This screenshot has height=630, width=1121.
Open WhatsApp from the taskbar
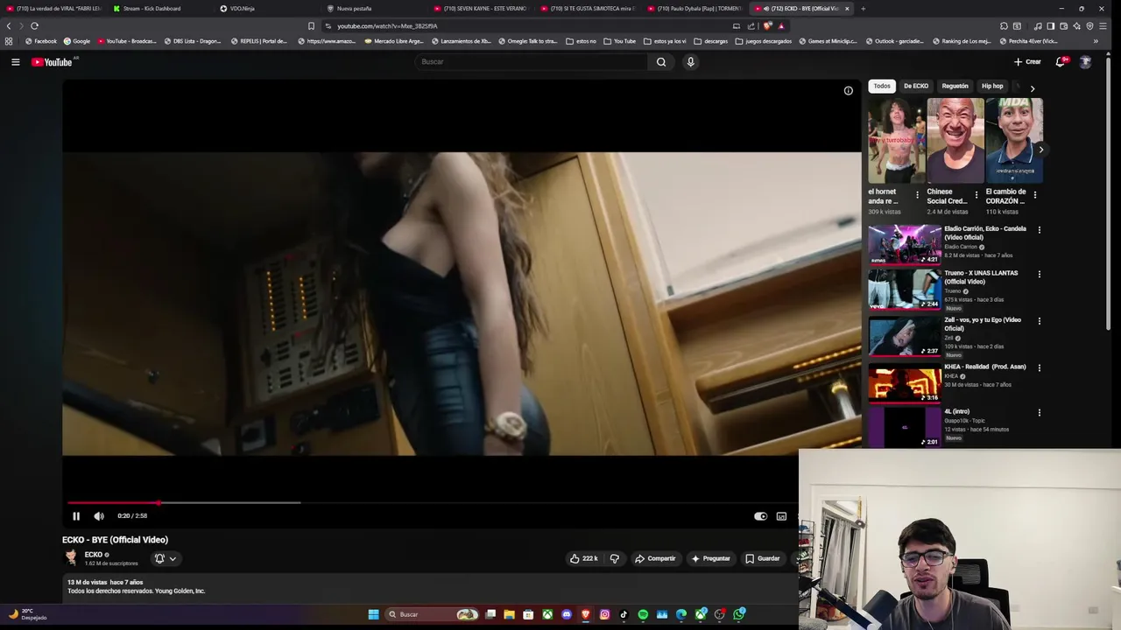click(739, 614)
